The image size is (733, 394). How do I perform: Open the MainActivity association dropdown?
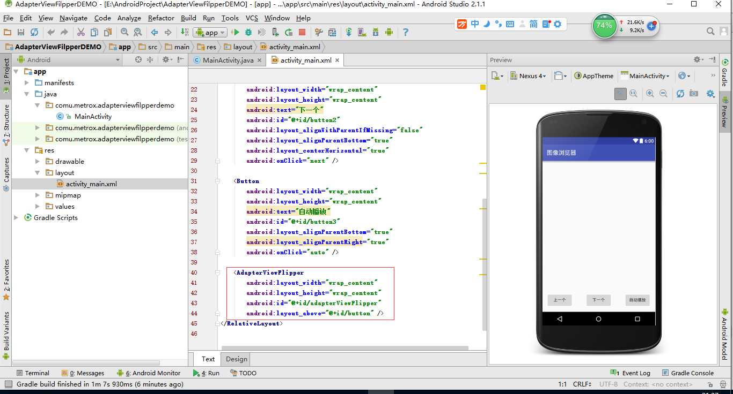[x=645, y=76]
